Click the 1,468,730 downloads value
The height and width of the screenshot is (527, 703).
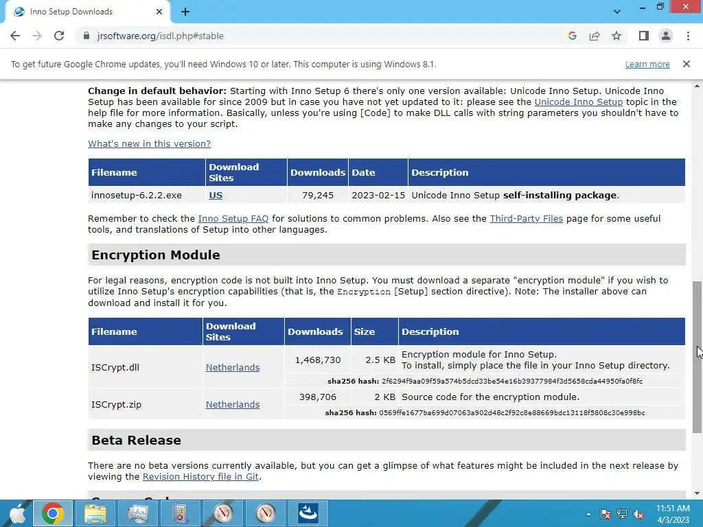(317, 360)
